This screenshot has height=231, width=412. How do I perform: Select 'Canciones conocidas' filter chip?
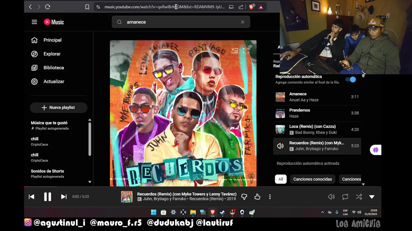coord(313,179)
